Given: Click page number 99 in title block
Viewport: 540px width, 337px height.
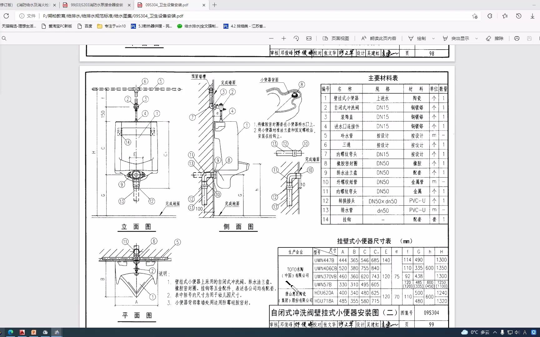Looking at the screenshot, I should click(x=432, y=325).
